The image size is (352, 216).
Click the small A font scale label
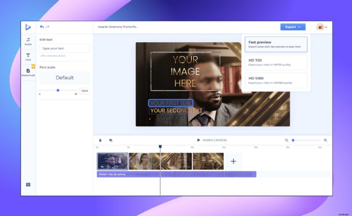tap(40, 94)
